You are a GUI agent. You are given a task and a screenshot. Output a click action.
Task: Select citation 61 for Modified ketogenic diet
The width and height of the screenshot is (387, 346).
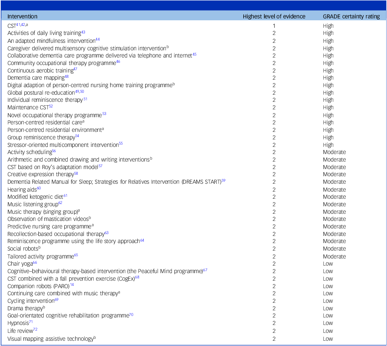[x=65, y=196]
